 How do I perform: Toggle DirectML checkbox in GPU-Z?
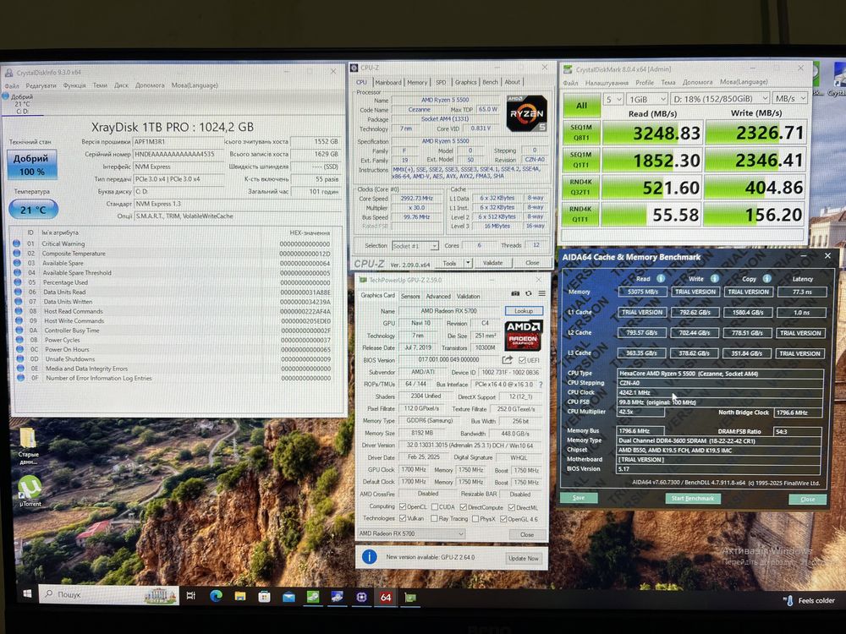(x=512, y=507)
